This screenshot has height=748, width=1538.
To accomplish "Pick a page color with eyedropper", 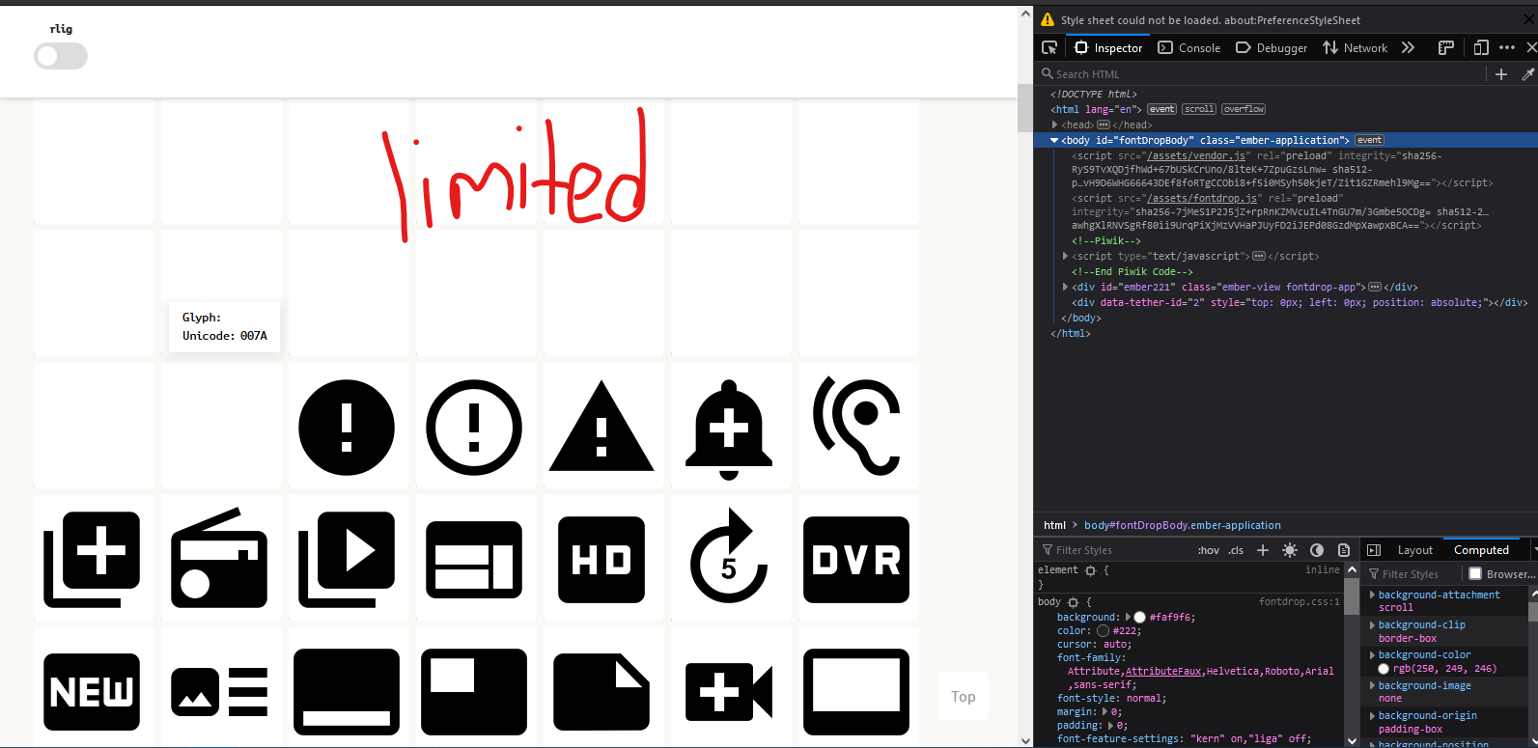I will click(x=1527, y=74).
